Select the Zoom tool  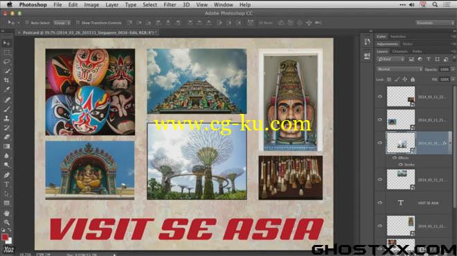pos(6,223)
